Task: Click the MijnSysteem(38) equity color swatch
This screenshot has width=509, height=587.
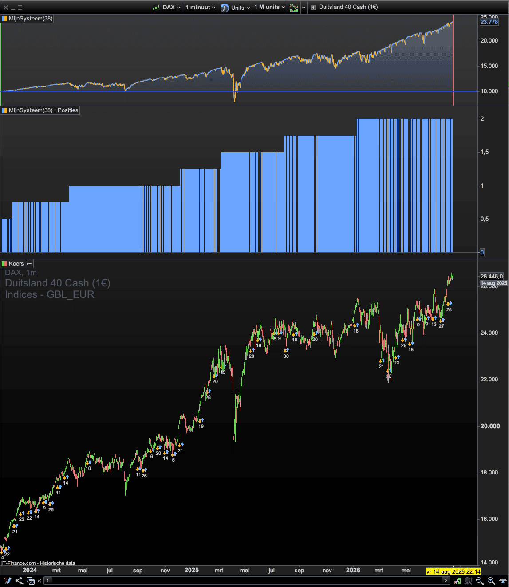Action: (x=4, y=19)
